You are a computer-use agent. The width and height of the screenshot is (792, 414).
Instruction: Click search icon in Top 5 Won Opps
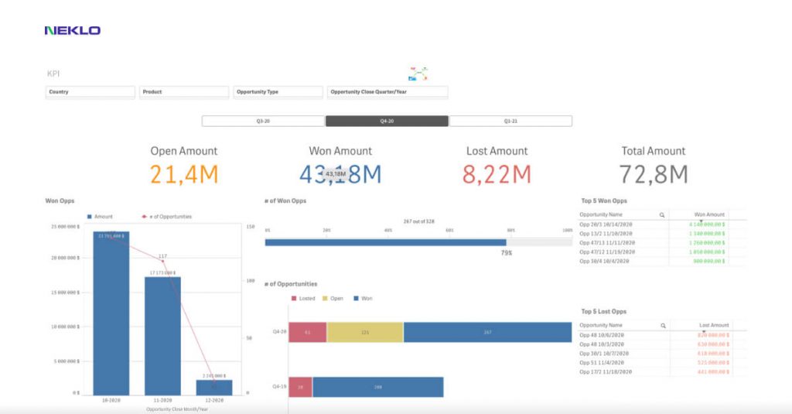click(x=662, y=214)
